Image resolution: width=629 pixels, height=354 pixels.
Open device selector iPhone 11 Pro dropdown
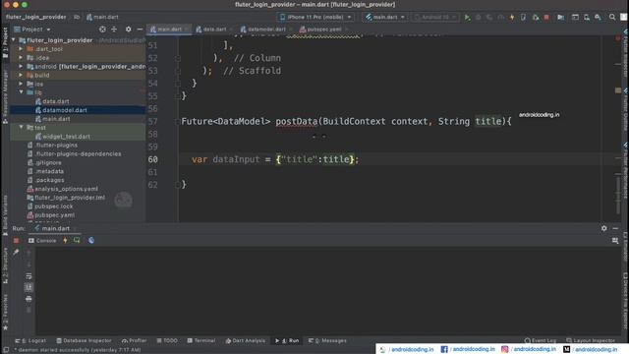click(315, 18)
